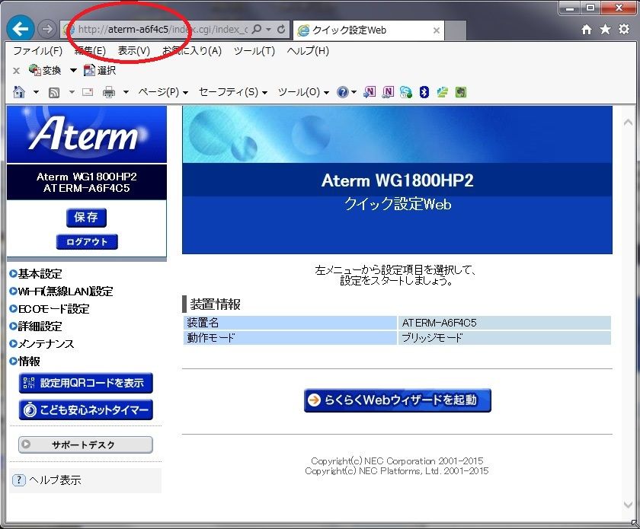The image size is (640, 529).
Task: Click the page scrollbar down arrow
Action: click(x=628, y=505)
